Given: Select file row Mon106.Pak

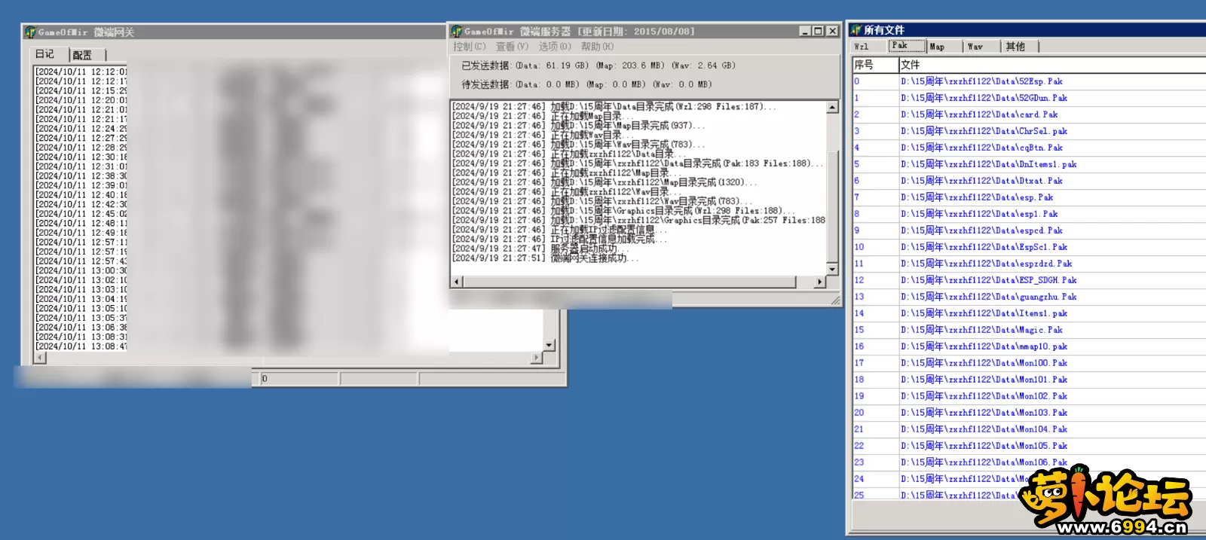Looking at the screenshot, I should tap(1029, 462).
